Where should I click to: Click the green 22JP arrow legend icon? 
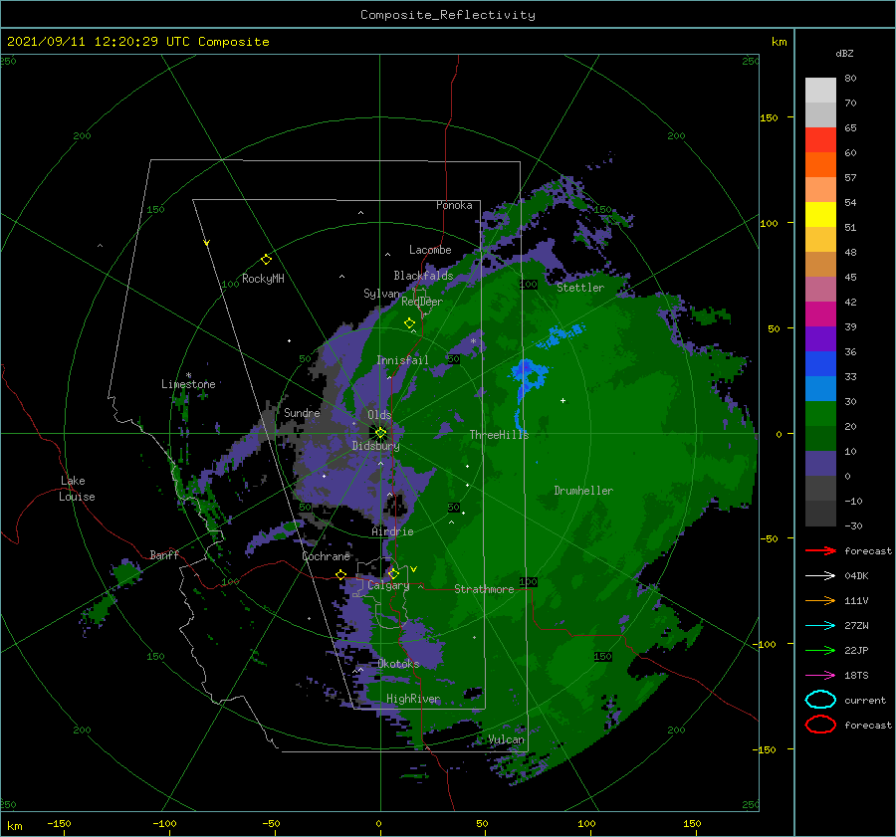pos(820,650)
